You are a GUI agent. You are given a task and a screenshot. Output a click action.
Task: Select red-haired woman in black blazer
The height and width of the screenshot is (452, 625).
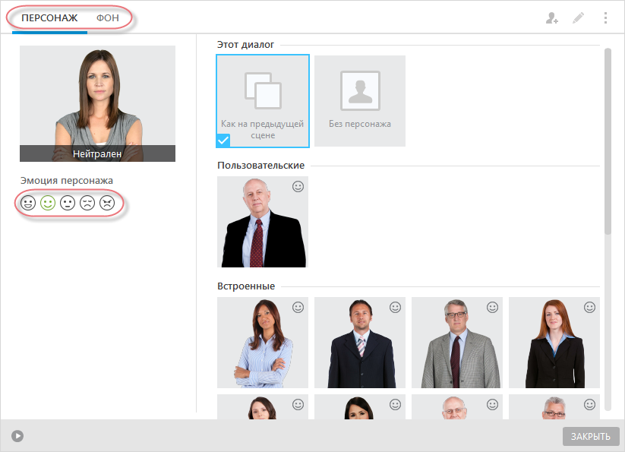554,343
